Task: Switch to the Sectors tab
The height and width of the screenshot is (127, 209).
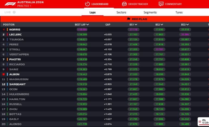Action: pos(121,12)
